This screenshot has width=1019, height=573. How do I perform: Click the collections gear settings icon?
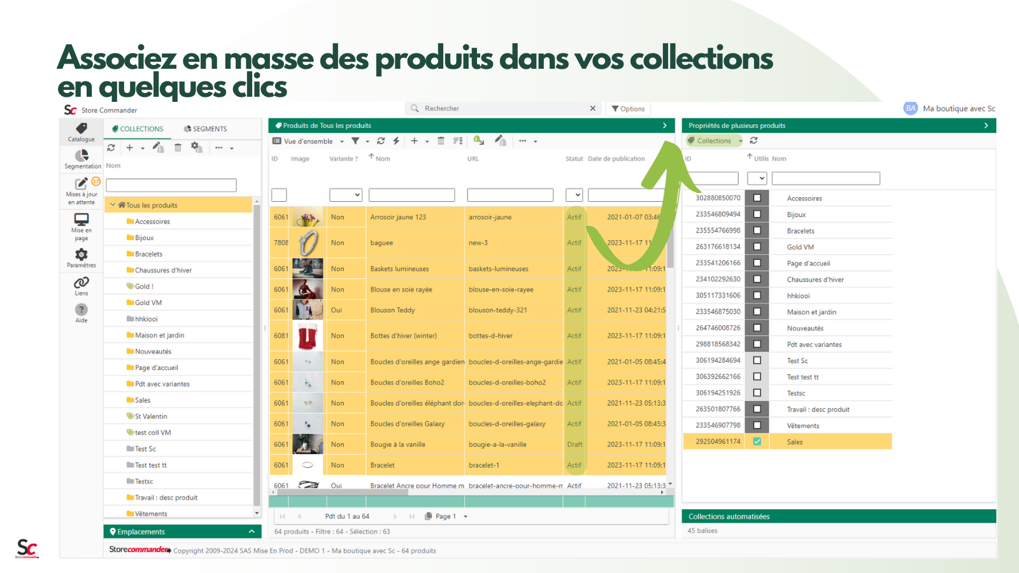tap(197, 148)
